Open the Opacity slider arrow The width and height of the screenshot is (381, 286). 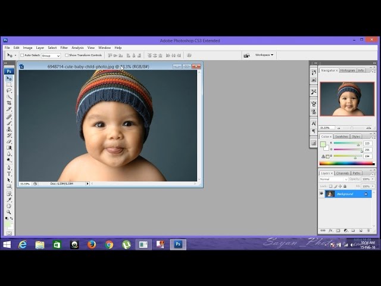pyautogui.click(x=373, y=179)
